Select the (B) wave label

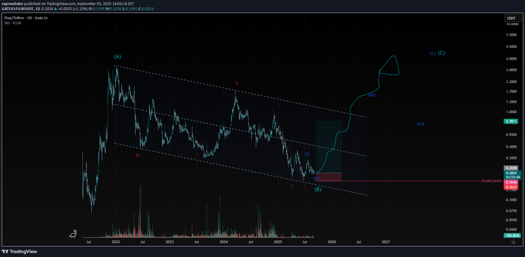(318, 189)
